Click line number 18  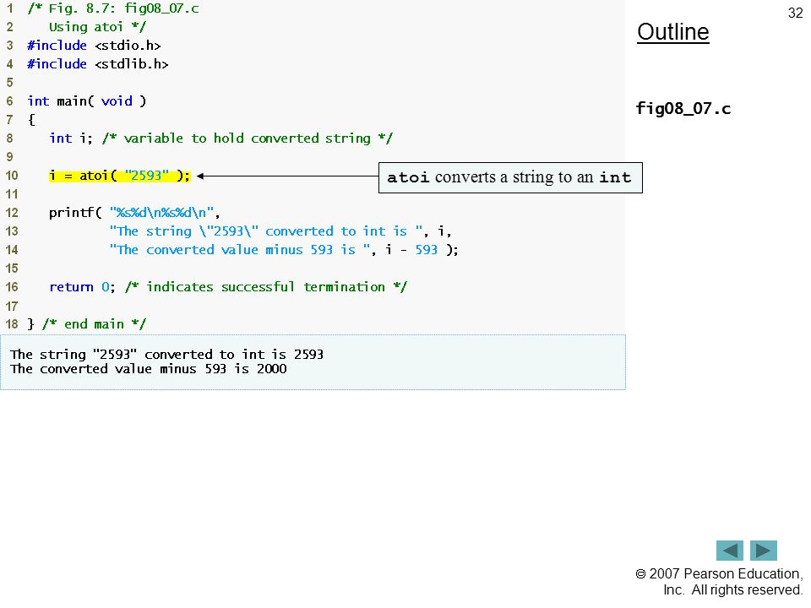coord(12,324)
